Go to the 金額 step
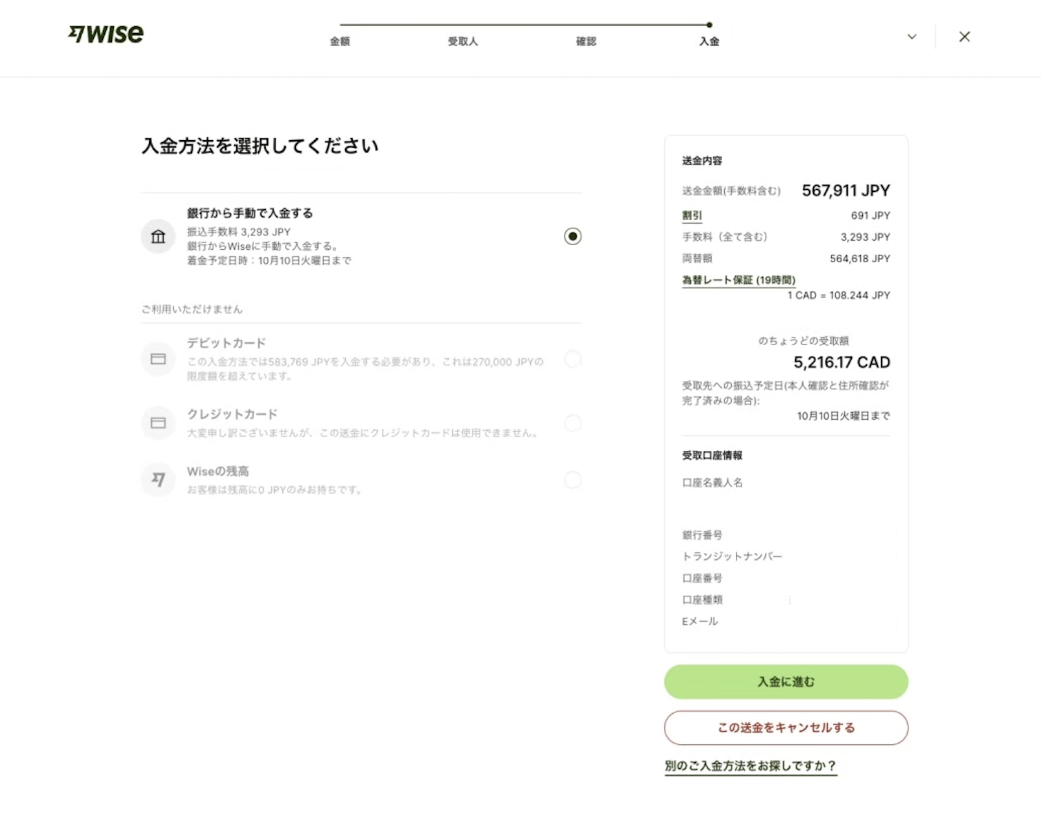 pyautogui.click(x=340, y=41)
